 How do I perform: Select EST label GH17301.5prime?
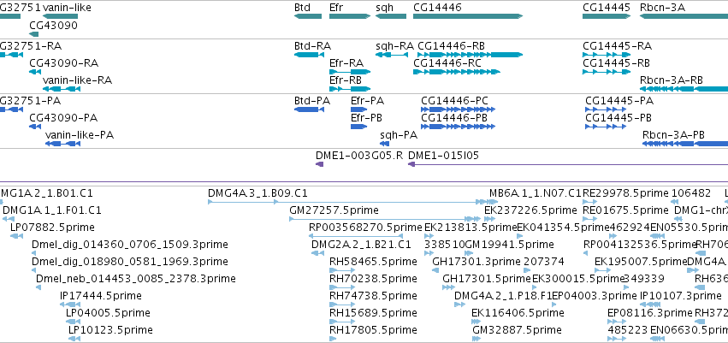[487, 278]
